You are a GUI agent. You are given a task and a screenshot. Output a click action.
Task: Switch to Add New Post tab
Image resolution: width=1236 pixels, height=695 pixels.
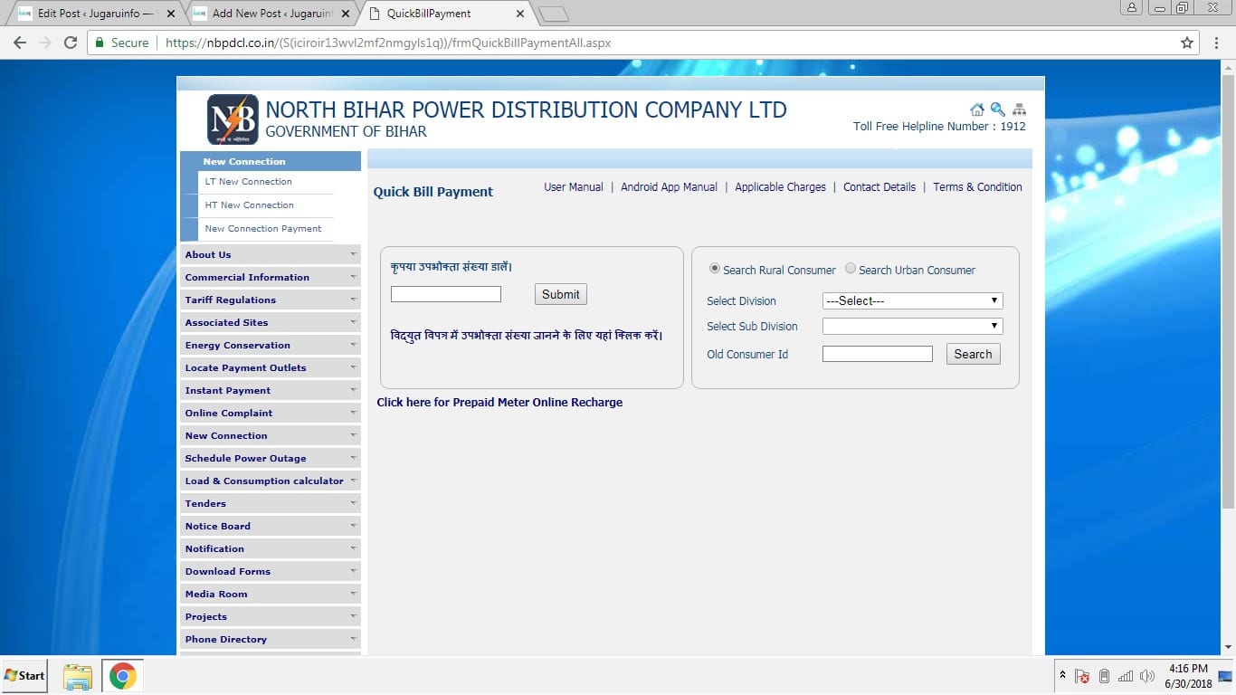[x=271, y=14]
